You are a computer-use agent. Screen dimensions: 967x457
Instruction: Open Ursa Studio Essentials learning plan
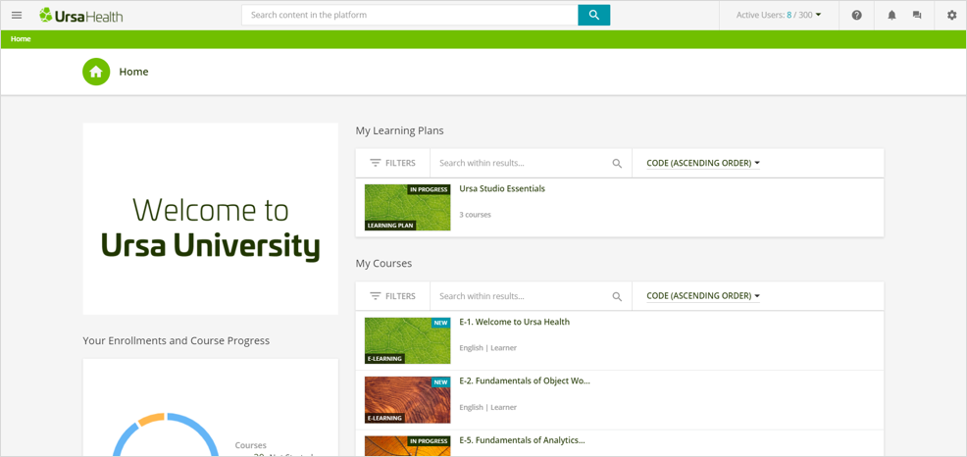[x=502, y=188]
